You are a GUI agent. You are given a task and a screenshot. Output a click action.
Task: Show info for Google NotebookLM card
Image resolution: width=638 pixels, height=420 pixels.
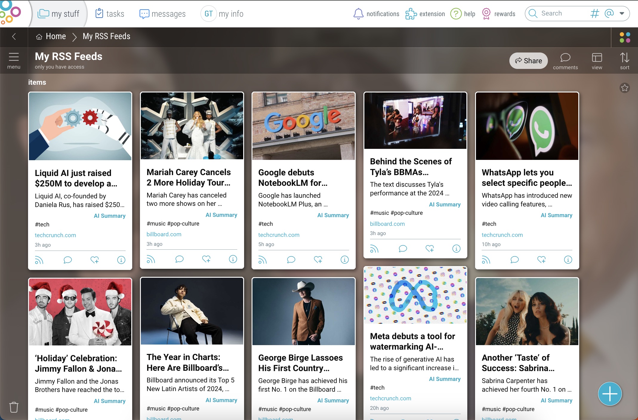(345, 260)
